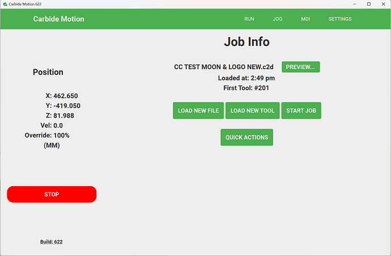Select the LOAD NEW TOOL button
391x256 pixels.
click(x=252, y=111)
